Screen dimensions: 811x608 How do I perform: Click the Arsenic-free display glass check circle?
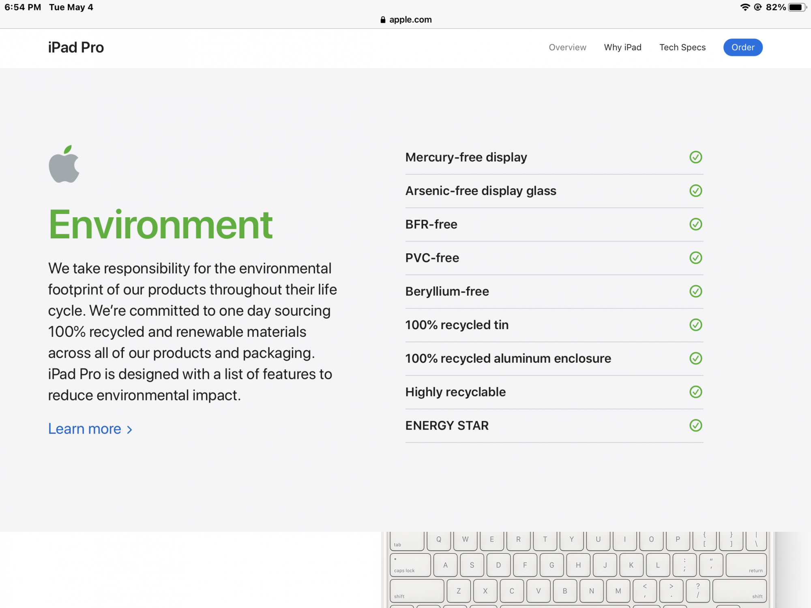[x=695, y=191]
